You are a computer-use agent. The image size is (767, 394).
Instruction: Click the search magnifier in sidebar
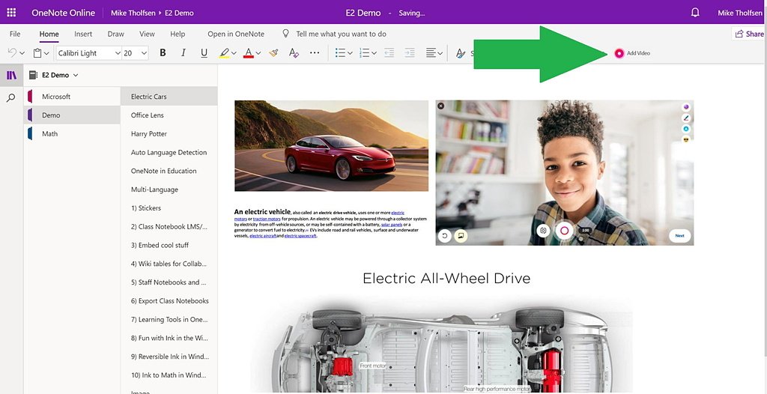pos(10,98)
